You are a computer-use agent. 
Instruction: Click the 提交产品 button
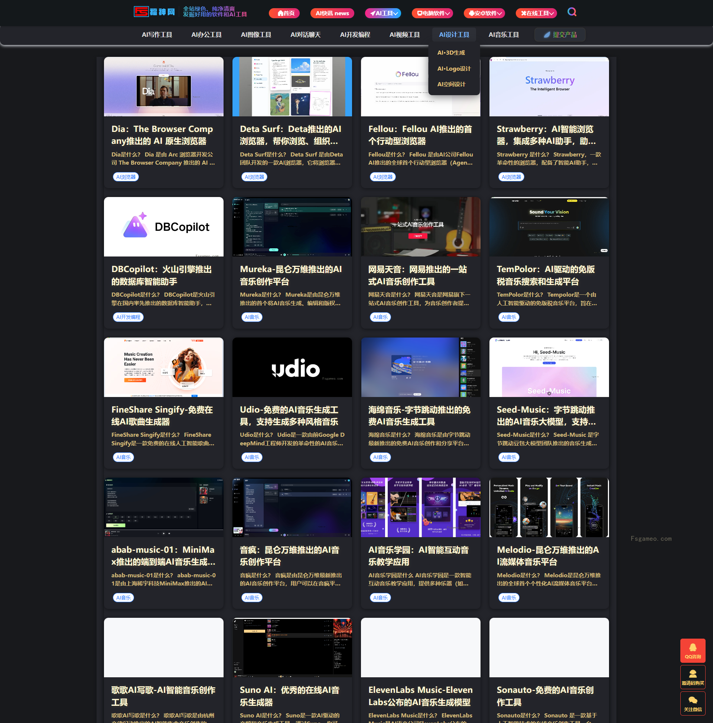click(560, 35)
